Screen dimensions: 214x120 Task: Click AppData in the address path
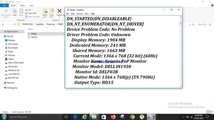(40, 24)
